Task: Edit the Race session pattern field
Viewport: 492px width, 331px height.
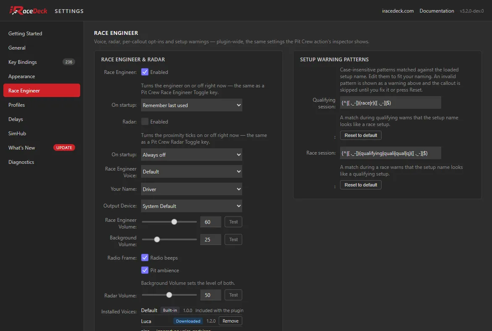Action: [x=390, y=153]
